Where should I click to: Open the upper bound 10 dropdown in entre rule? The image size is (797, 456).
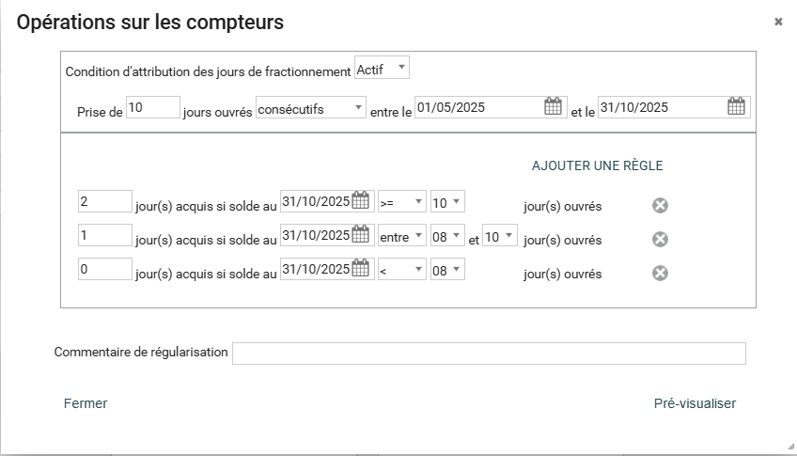[x=499, y=236]
